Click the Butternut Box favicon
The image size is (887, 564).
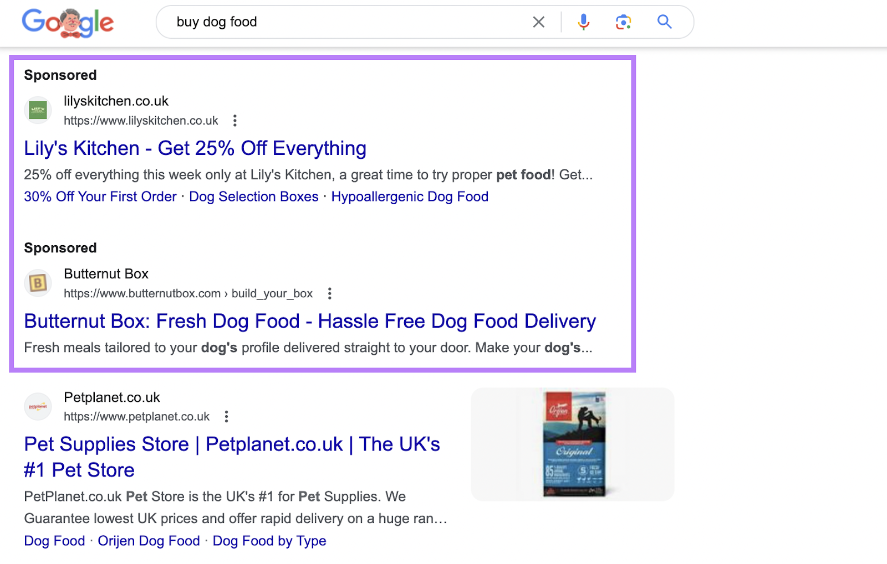pyautogui.click(x=38, y=283)
